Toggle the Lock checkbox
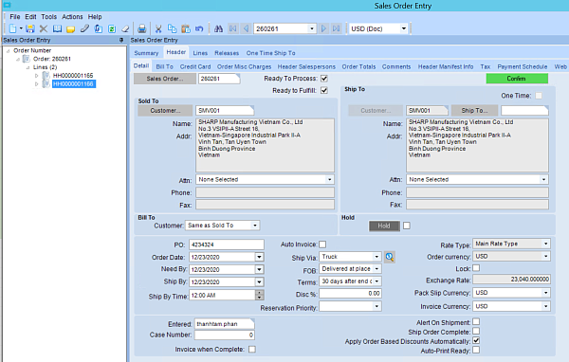Viewport: 569px width, 362px height. [476, 268]
